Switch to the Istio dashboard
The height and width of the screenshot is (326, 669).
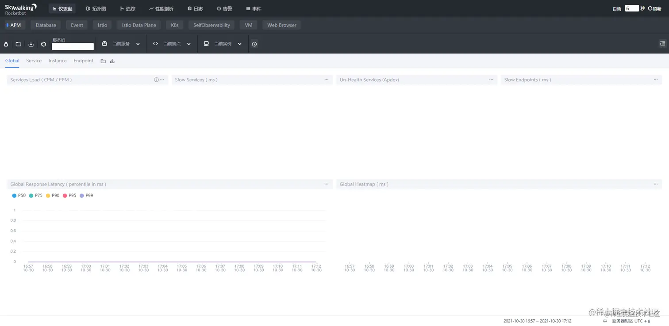[103, 25]
